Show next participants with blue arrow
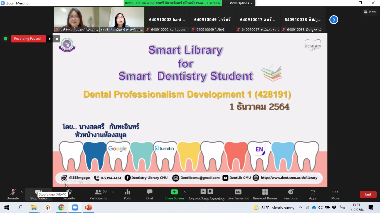The width and height of the screenshot is (380, 213). pos(334,20)
